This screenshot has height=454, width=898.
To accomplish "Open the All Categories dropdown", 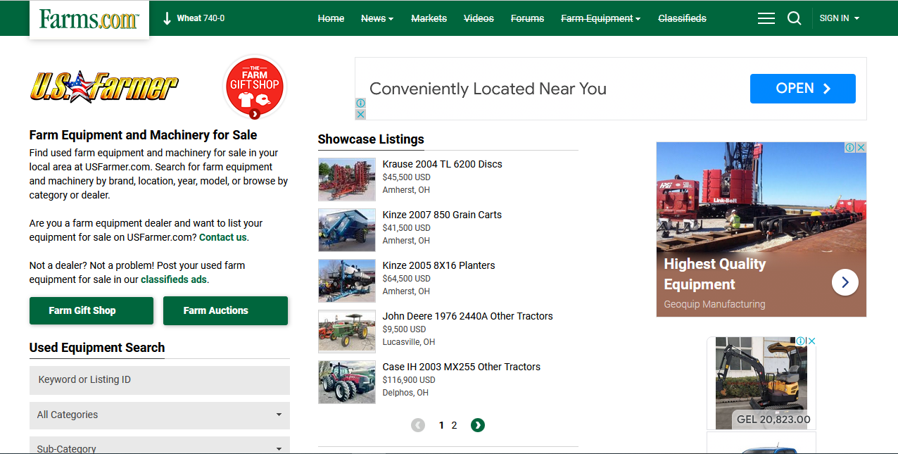I will (160, 415).
